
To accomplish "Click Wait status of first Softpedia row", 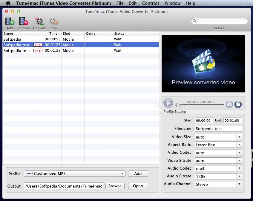I will tap(118, 39).
